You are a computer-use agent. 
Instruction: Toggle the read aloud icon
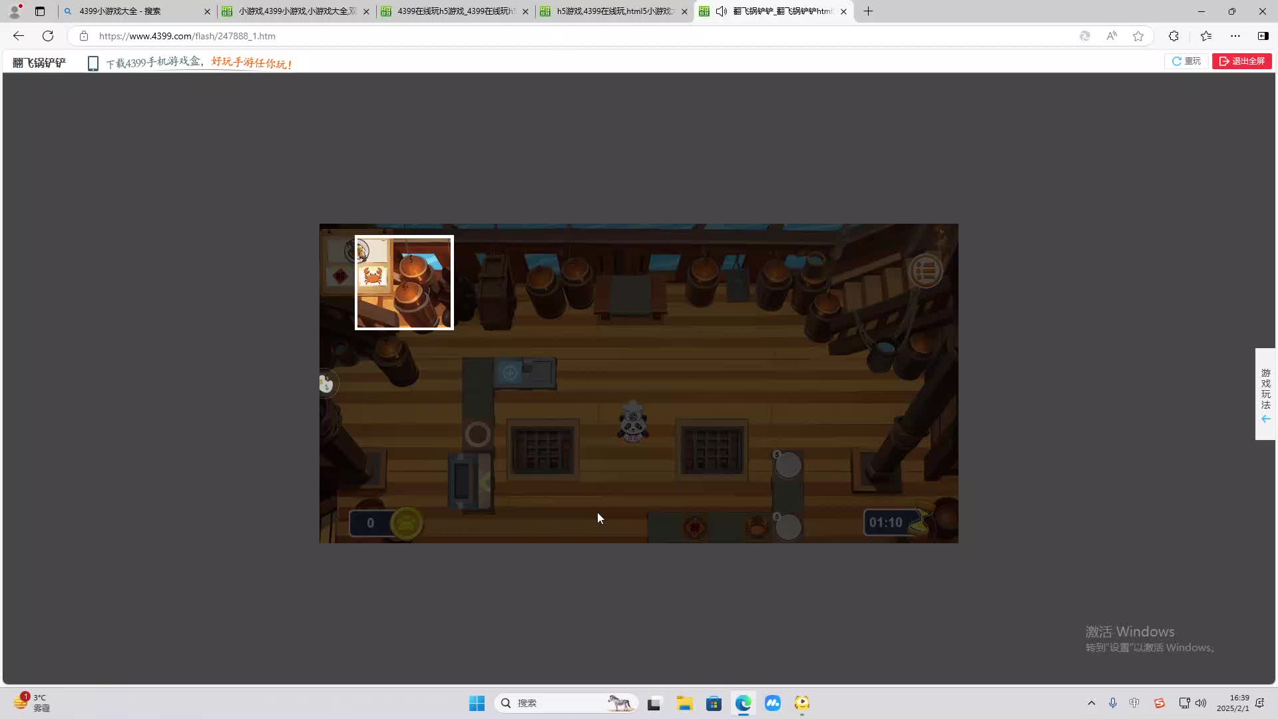coord(1112,36)
